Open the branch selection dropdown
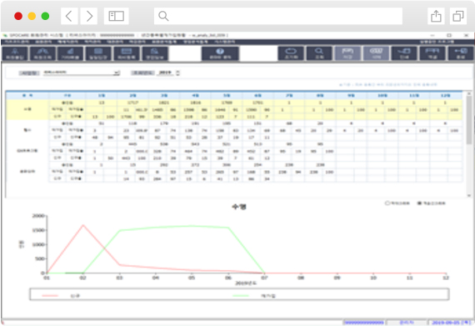 [81, 73]
